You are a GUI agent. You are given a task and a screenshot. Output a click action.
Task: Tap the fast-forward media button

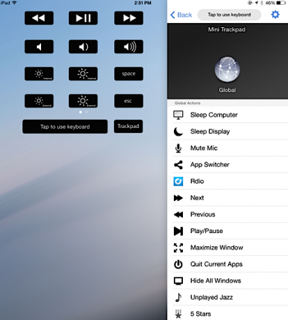[129, 18]
